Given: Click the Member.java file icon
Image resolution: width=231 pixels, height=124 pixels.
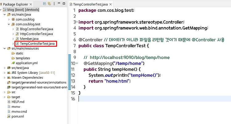Looking at the screenshot, I should tap(17, 39).
